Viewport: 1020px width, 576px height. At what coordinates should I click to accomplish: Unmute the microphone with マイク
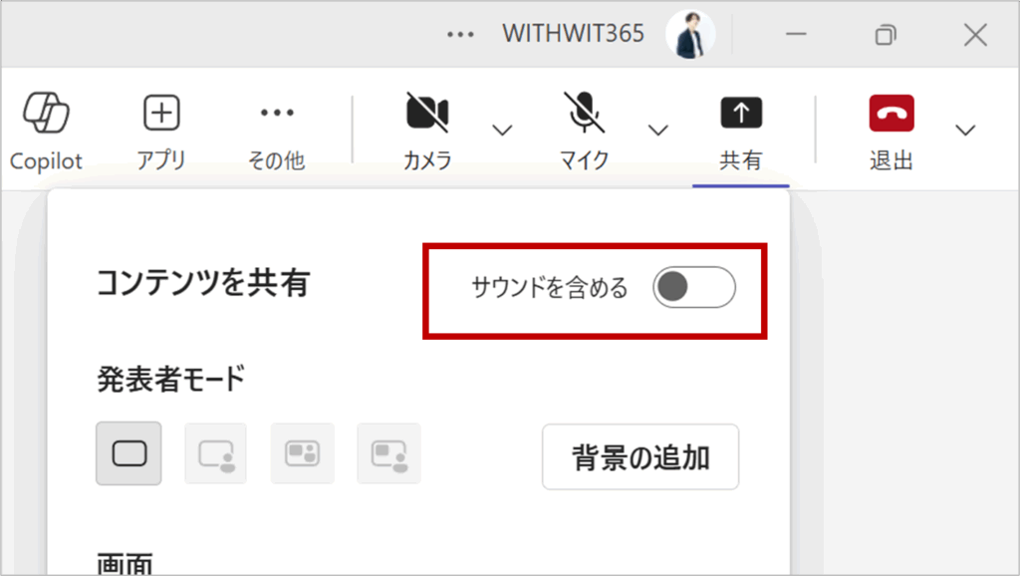click(584, 133)
